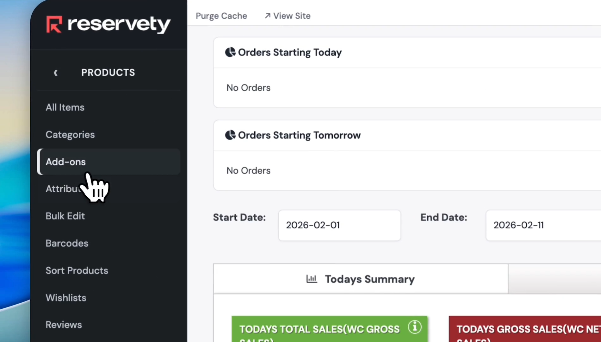601x342 pixels.
Task: Open Purge Cache link
Action: (x=221, y=16)
